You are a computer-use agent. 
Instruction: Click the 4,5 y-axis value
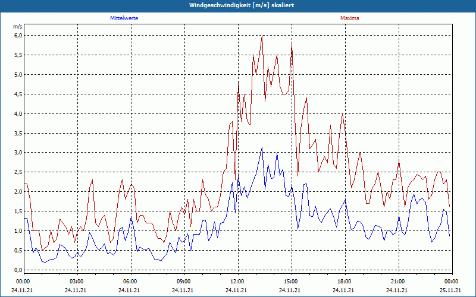pyautogui.click(x=18, y=94)
